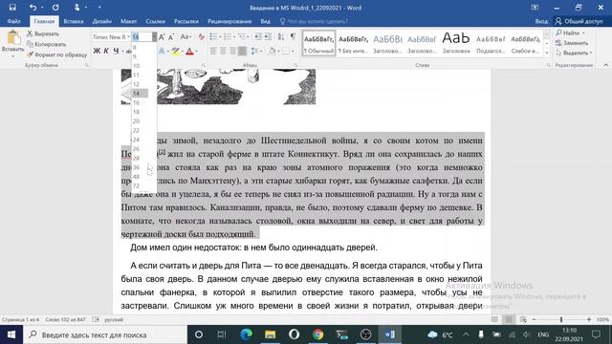Image resolution: width=612 pixels, height=344 pixels.
Task: Increase paragraph indent
Action: tap(267, 36)
